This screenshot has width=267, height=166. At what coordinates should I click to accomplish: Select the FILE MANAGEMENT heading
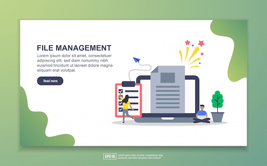pyautogui.click(x=74, y=48)
